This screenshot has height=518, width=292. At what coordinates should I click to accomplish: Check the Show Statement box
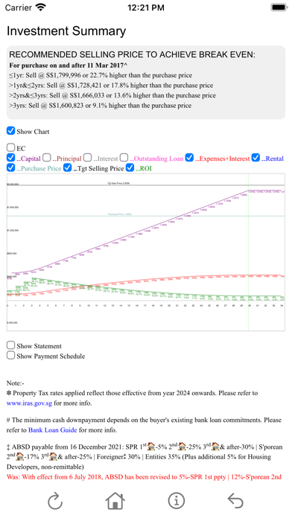(x=11, y=345)
